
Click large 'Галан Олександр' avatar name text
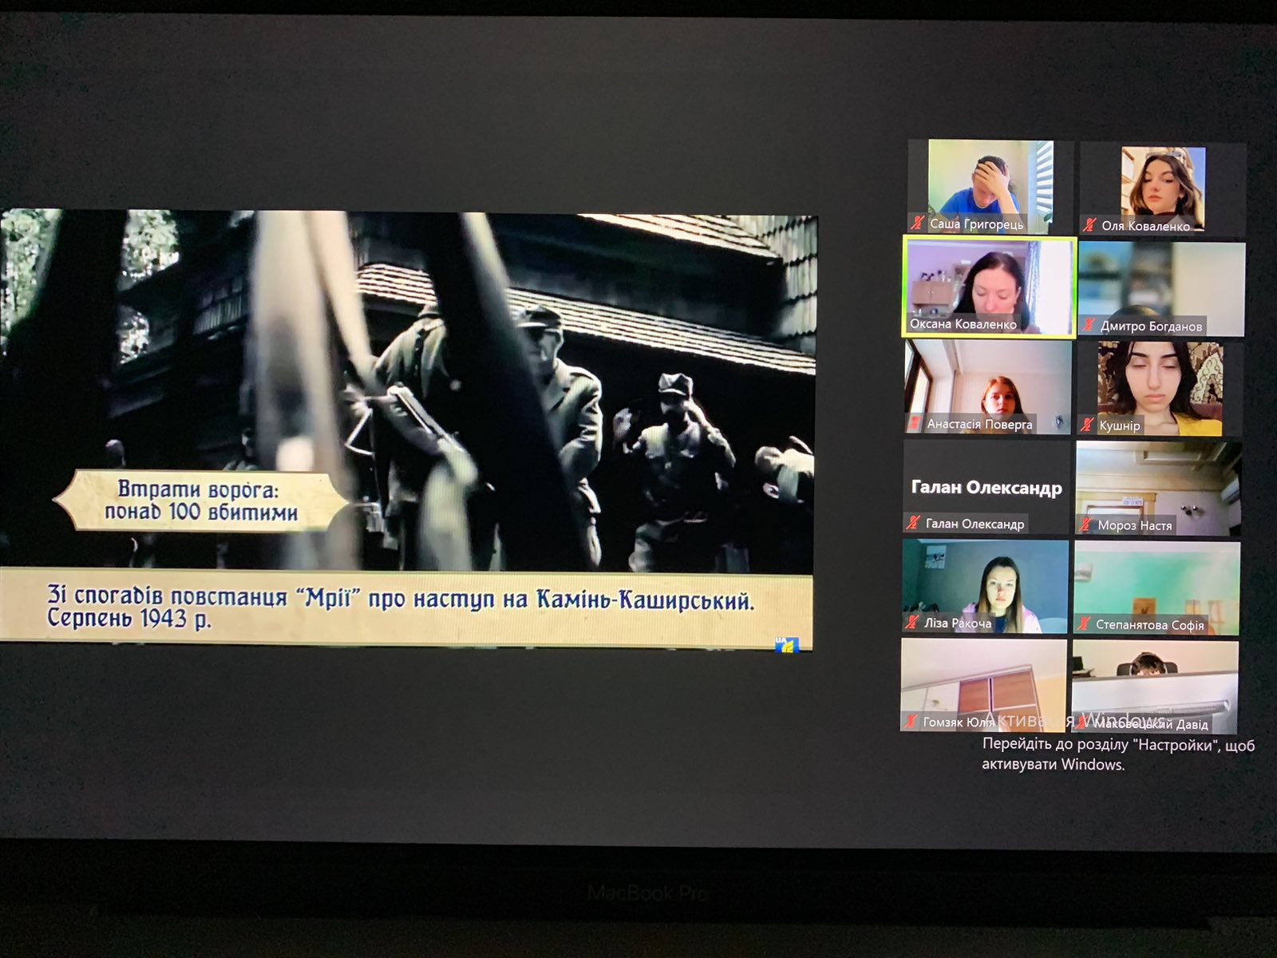[986, 487]
